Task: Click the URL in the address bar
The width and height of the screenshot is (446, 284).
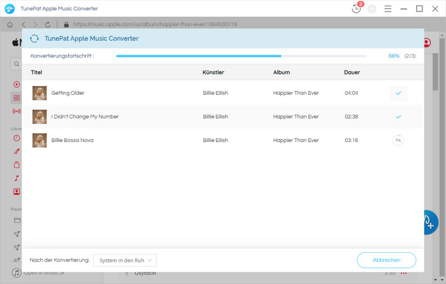Action: tap(155, 24)
